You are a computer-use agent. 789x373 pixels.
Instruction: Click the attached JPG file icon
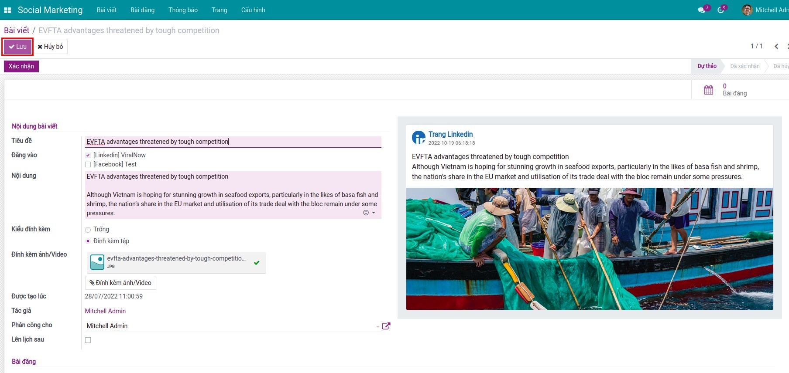[x=97, y=262]
